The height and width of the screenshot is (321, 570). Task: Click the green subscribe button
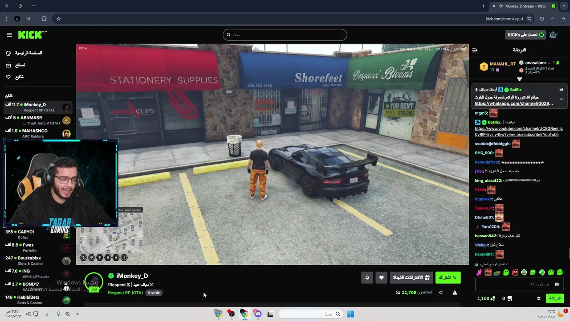(x=448, y=277)
